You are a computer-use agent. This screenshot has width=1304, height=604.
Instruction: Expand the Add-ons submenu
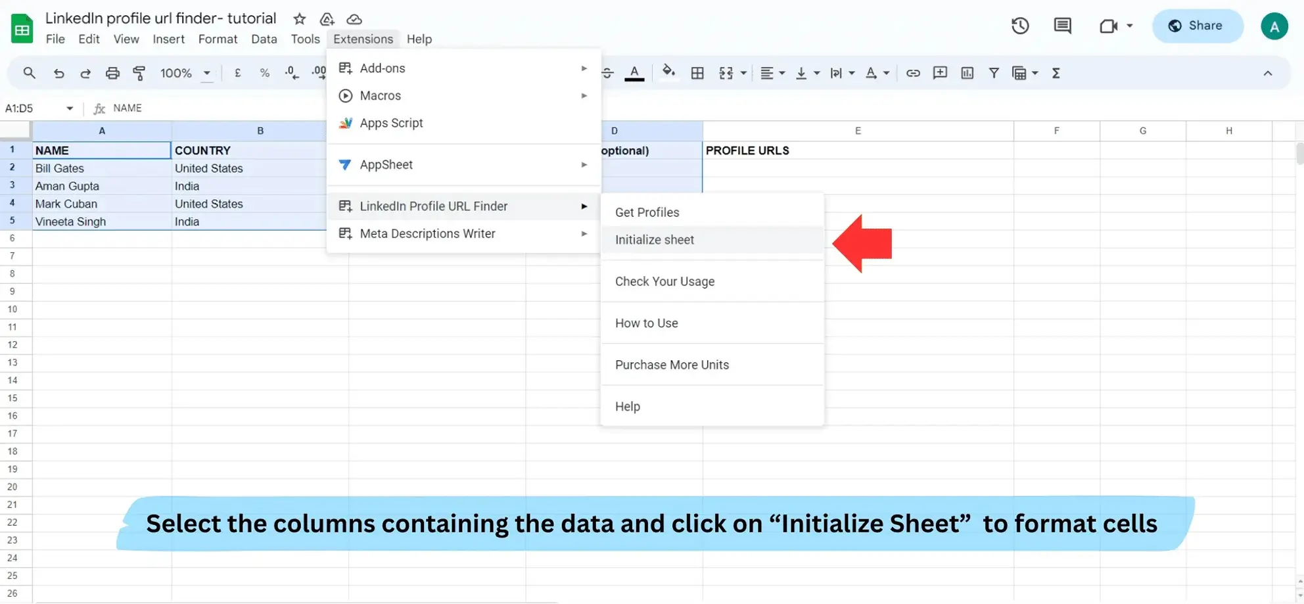click(x=464, y=68)
